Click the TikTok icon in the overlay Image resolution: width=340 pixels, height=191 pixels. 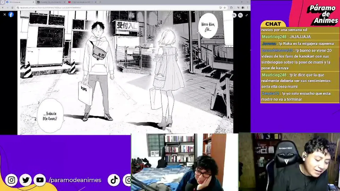click(114, 180)
